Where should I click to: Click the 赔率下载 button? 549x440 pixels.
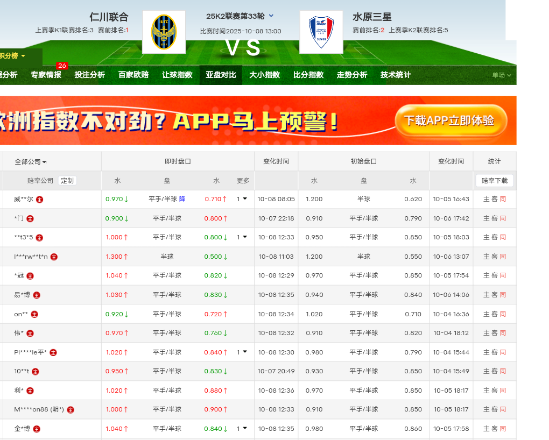[494, 181]
